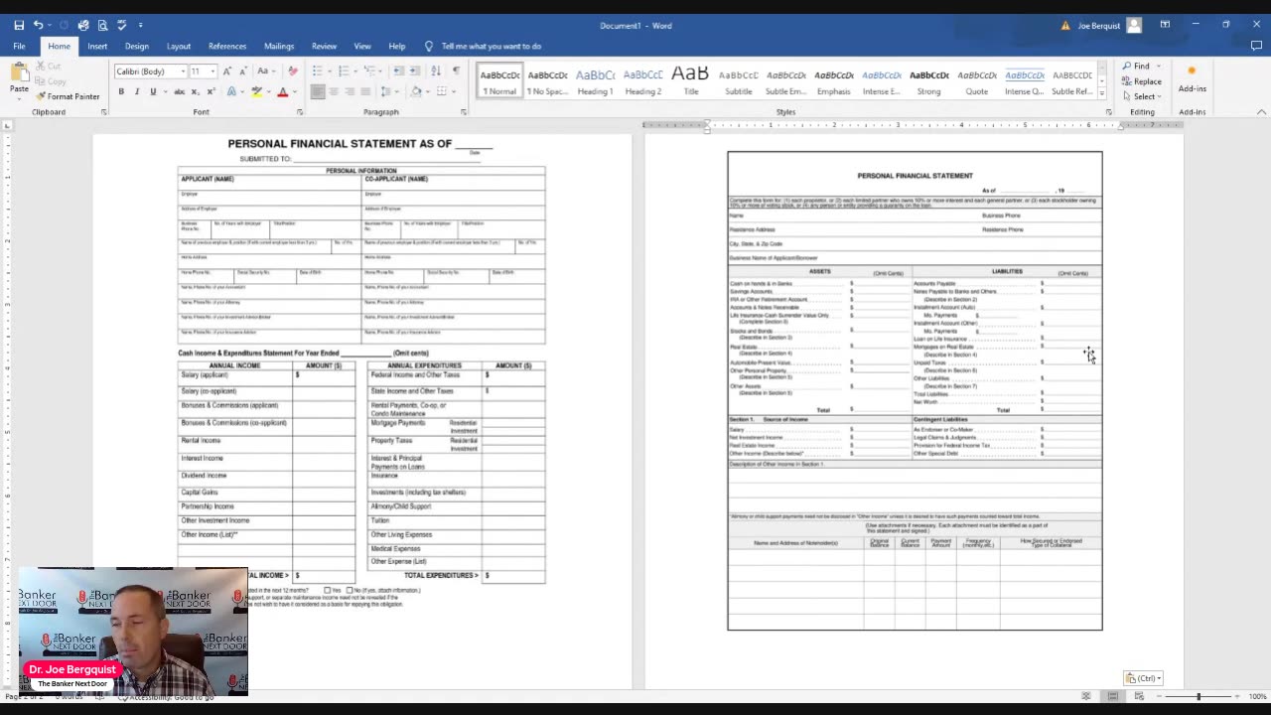Switch to the References tab
The width and height of the screenshot is (1271, 715).
[x=227, y=46]
